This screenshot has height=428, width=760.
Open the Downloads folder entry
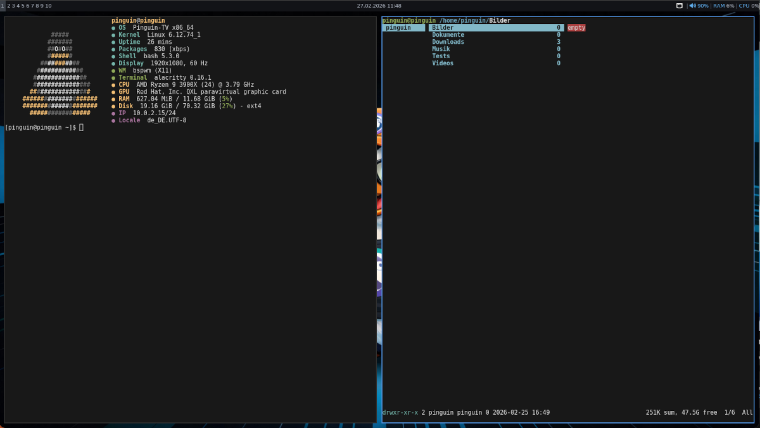(448, 42)
